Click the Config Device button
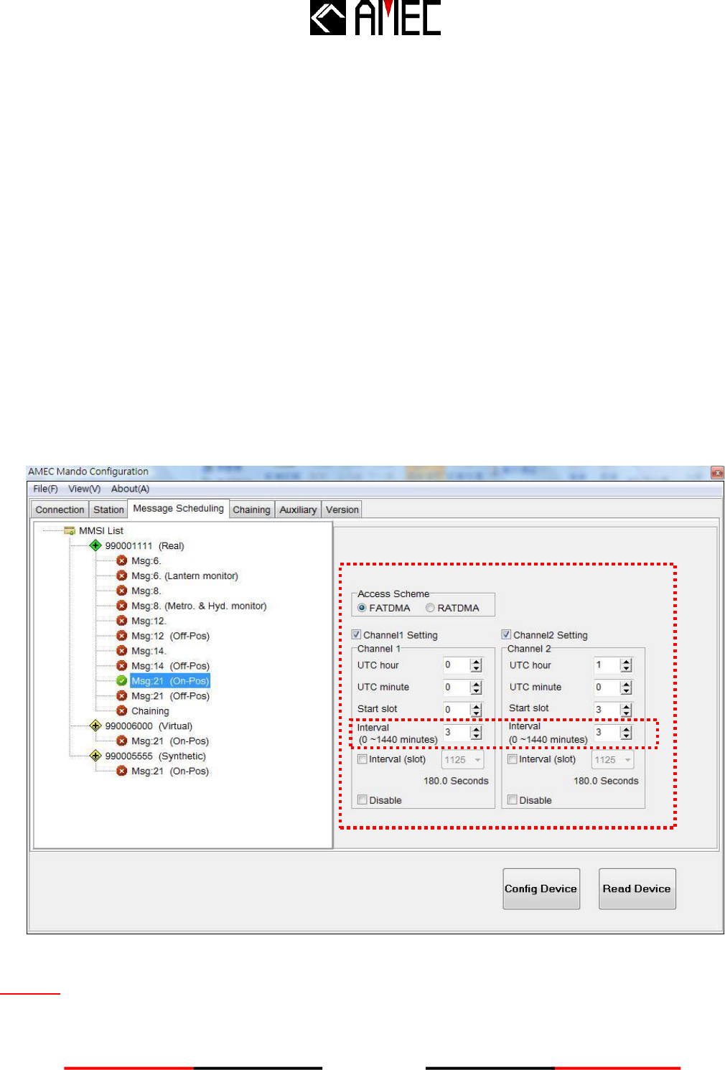 (541, 888)
